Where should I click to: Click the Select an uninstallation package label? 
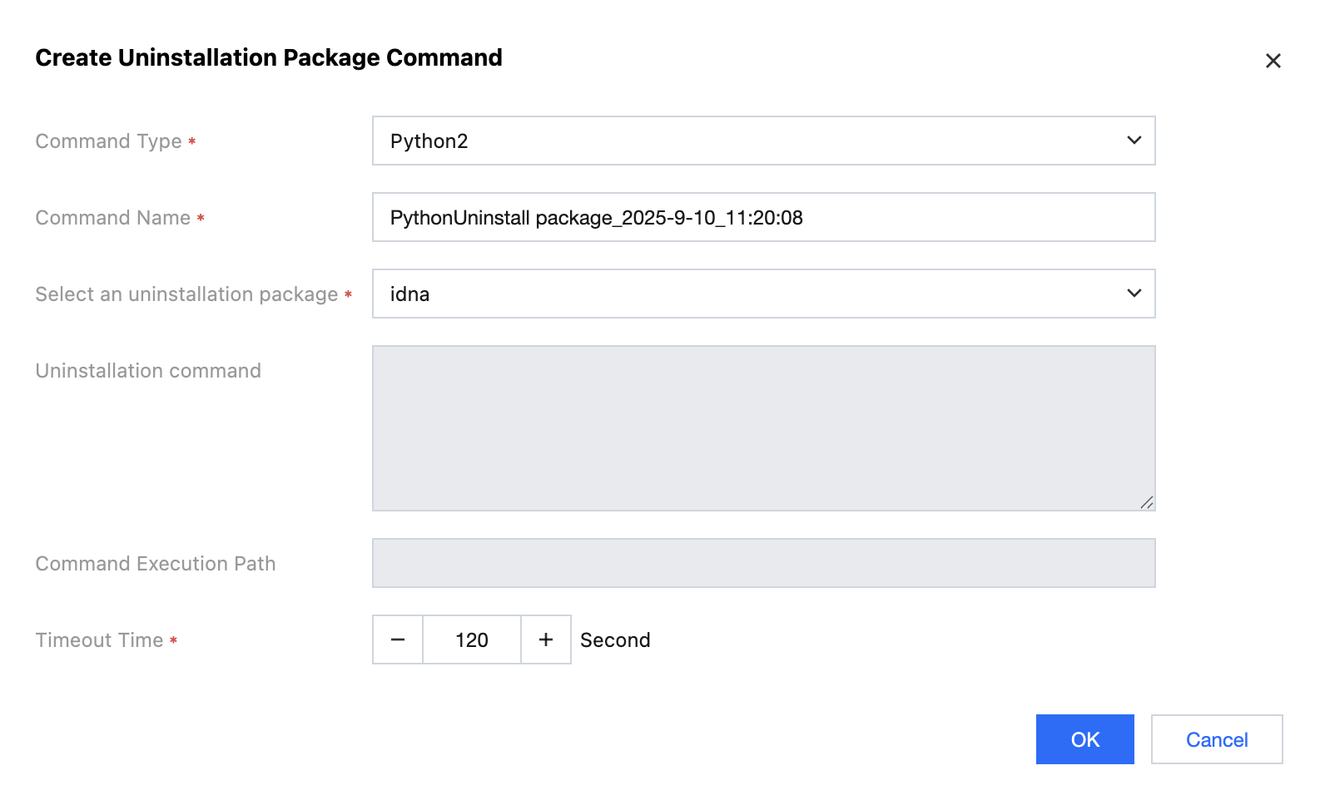[186, 294]
